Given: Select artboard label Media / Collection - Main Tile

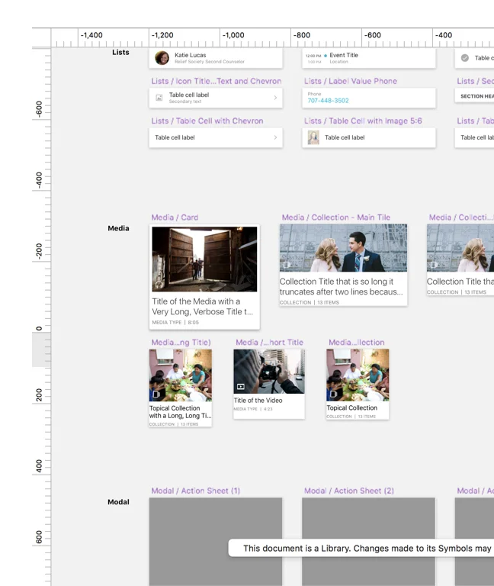Looking at the screenshot, I should click(x=336, y=217).
